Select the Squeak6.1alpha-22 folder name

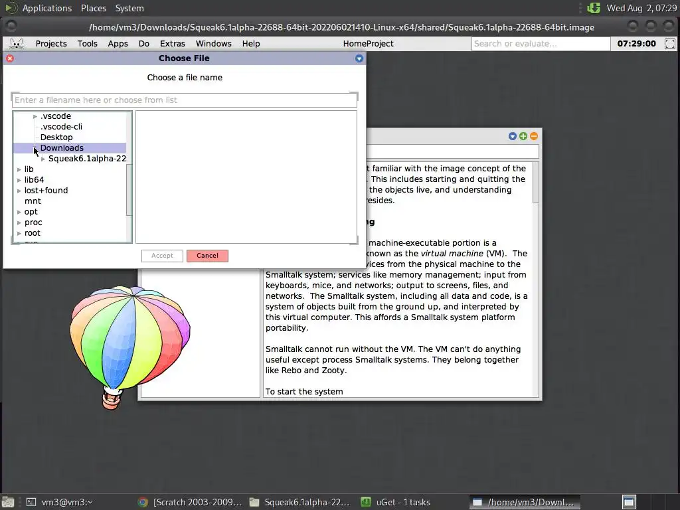(87, 159)
